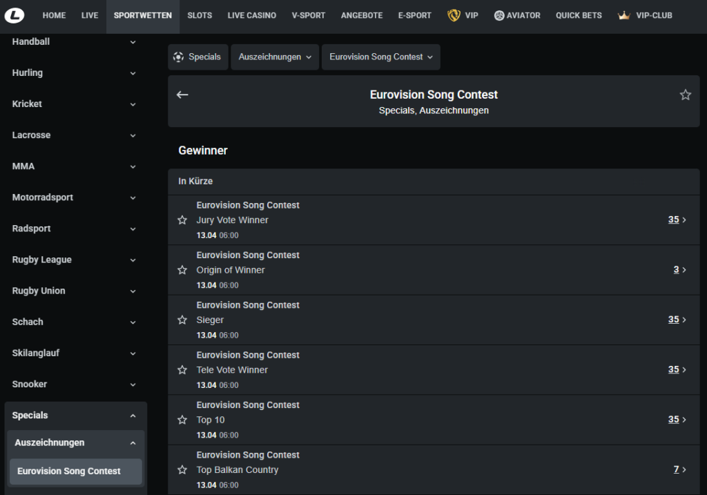This screenshot has width=707, height=495.
Task: Favorite the Eurovision Song Contest header star
Action: pos(686,95)
